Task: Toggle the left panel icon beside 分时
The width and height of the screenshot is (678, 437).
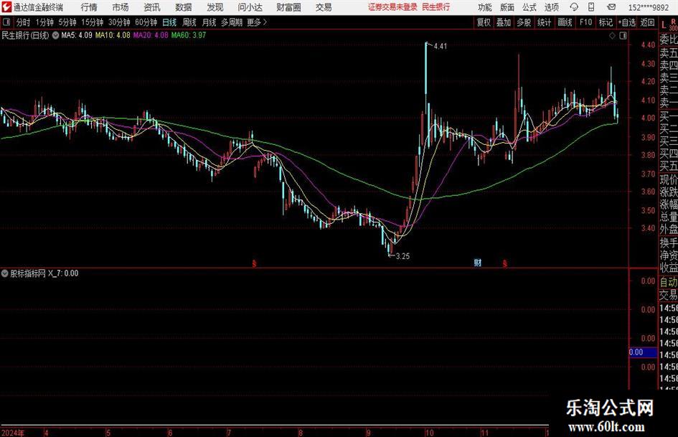Action: [6, 22]
